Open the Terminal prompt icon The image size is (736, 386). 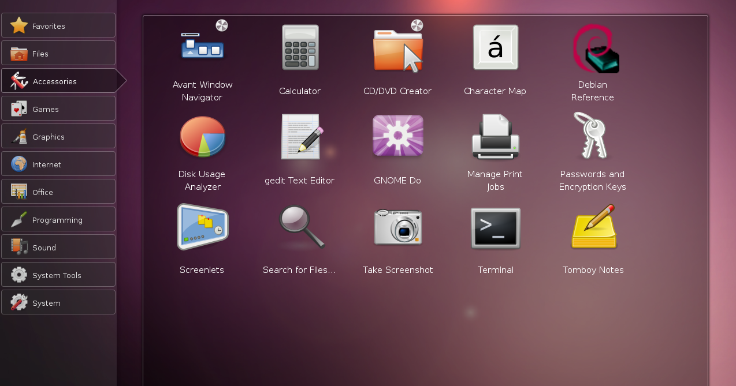495,228
